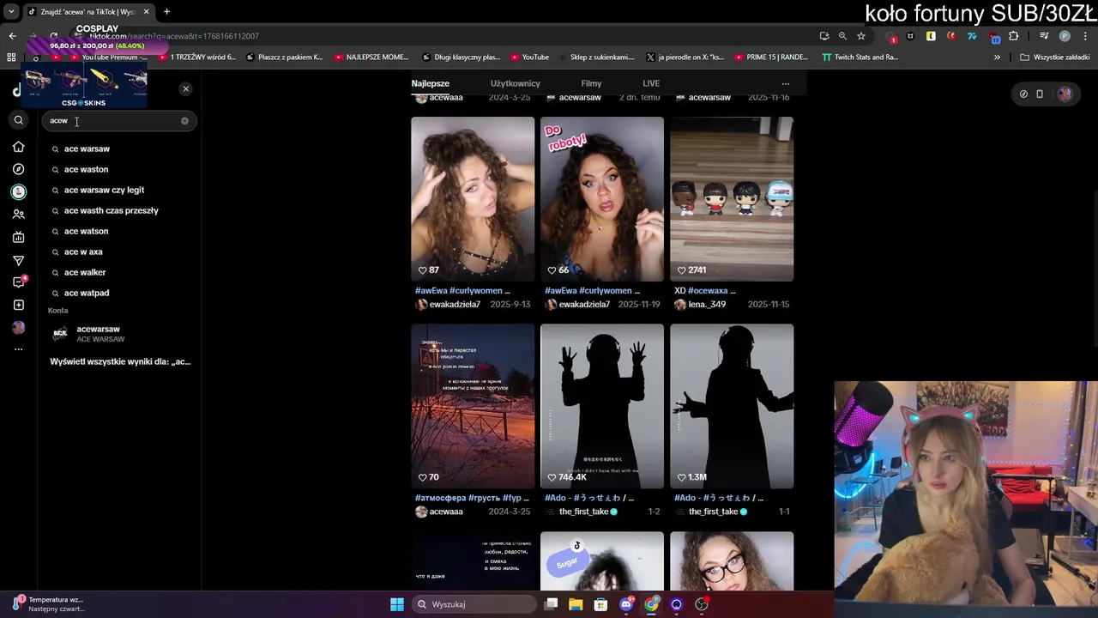The image size is (1098, 618).
Task: Open the Explore compass icon in sidebar
Action: 18,169
